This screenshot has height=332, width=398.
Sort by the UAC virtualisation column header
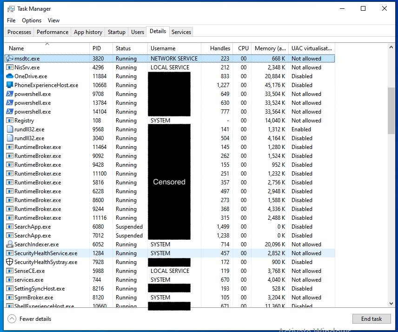coord(312,48)
